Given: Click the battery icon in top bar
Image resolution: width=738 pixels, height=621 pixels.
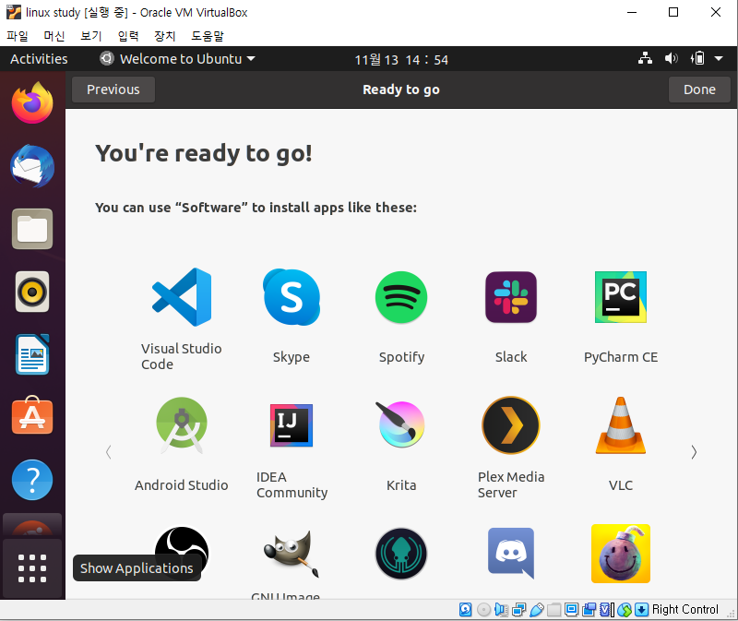Looking at the screenshot, I should 697,58.
